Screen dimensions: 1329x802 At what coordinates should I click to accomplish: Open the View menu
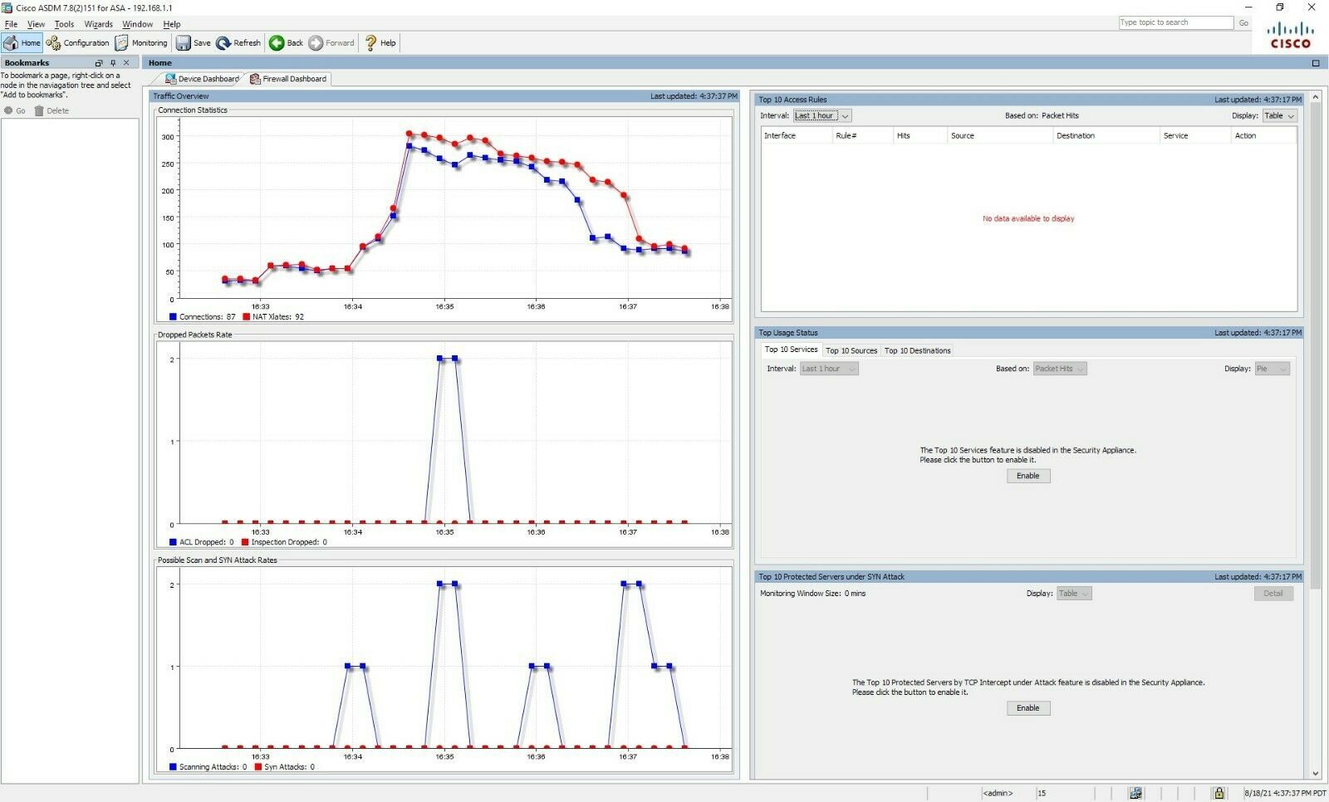click(36, 24)
